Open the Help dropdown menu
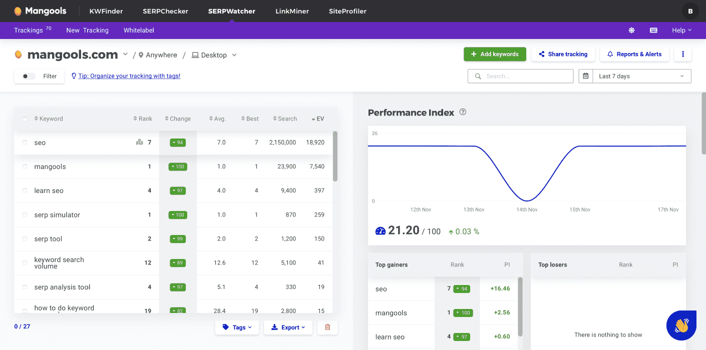Image resolution: width=706 pixels, height=350 pixels. [x=681, y=30]
